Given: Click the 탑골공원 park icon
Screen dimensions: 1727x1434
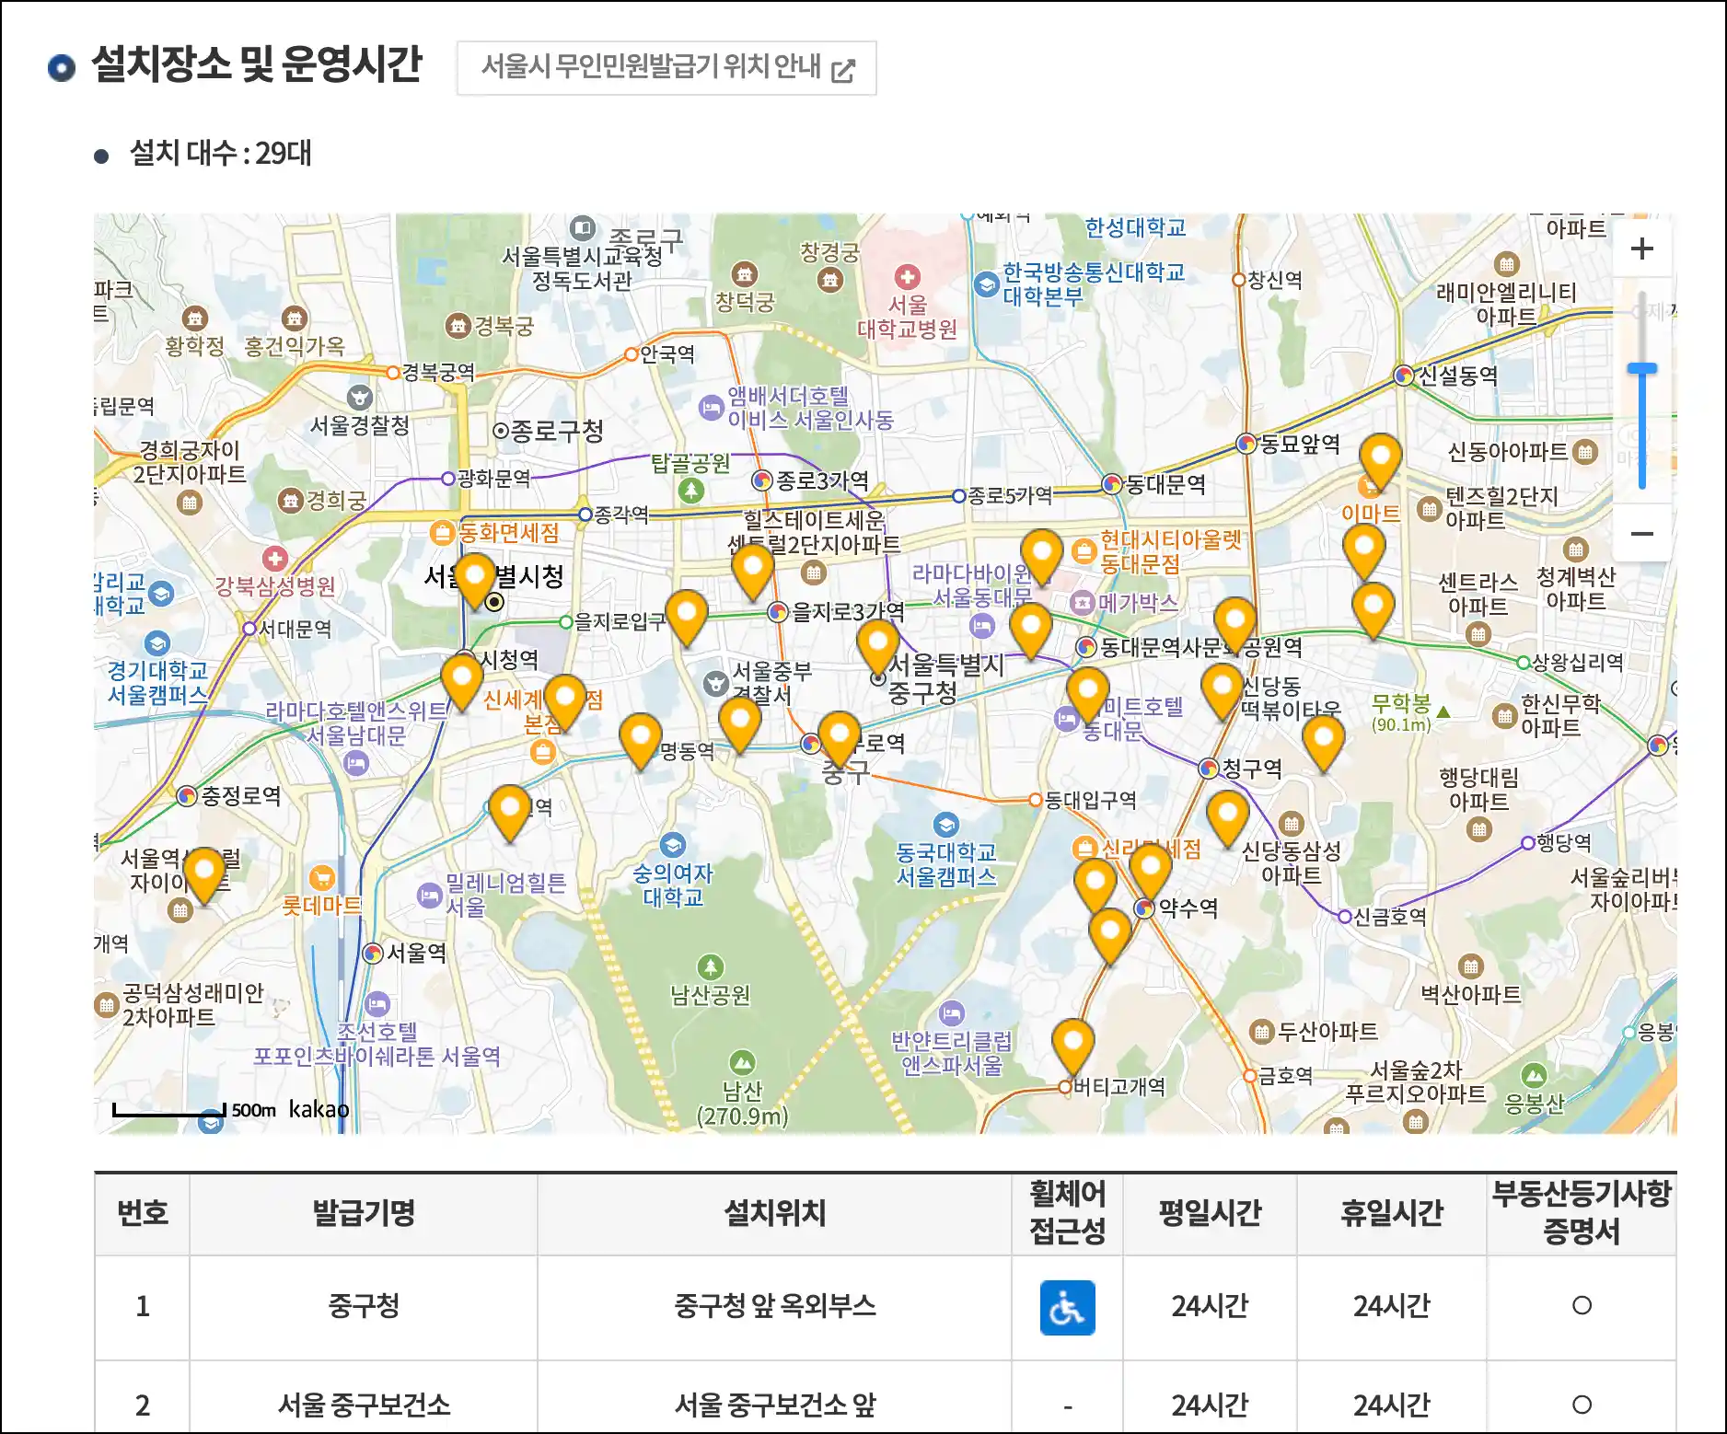Looking at the screenshot, I should [691, 491].
